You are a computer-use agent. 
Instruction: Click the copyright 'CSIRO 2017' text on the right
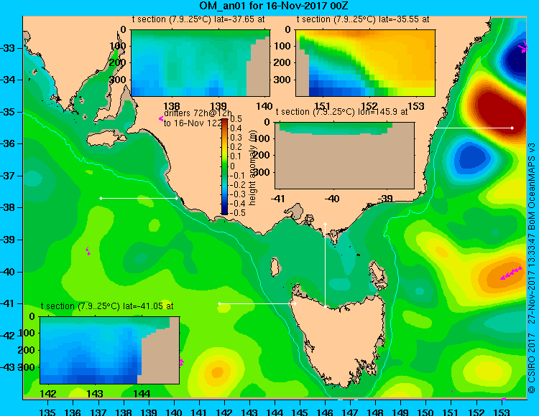[x=531, y=362]
